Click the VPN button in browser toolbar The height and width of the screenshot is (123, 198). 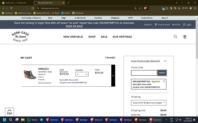point(185,8)
